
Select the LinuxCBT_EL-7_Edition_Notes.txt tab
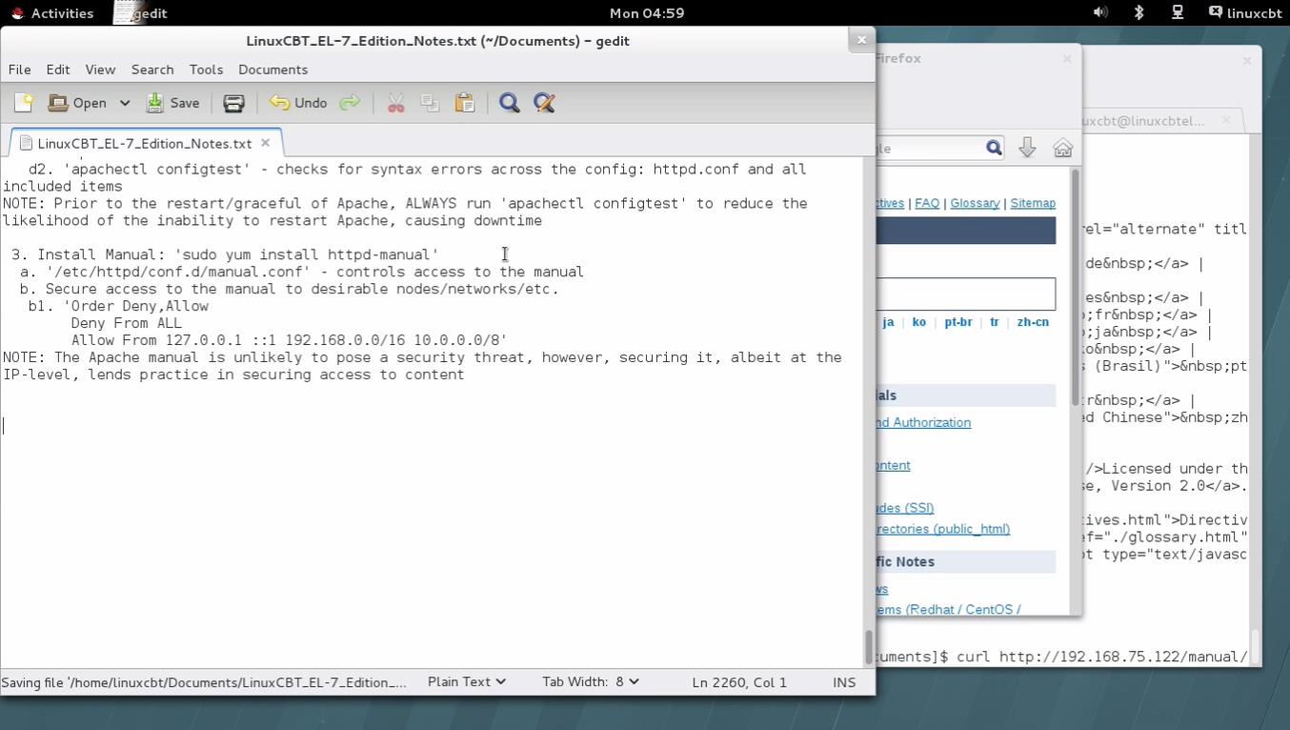145,143
